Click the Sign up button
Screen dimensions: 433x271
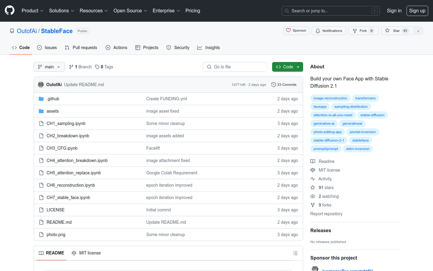pyautogui.click(x=417, y=11)
